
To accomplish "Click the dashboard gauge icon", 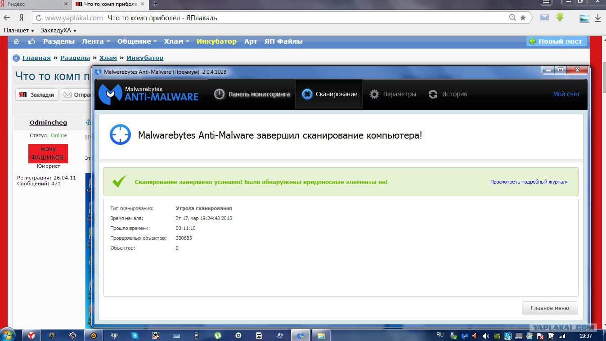I will click(x=219, y=94).
